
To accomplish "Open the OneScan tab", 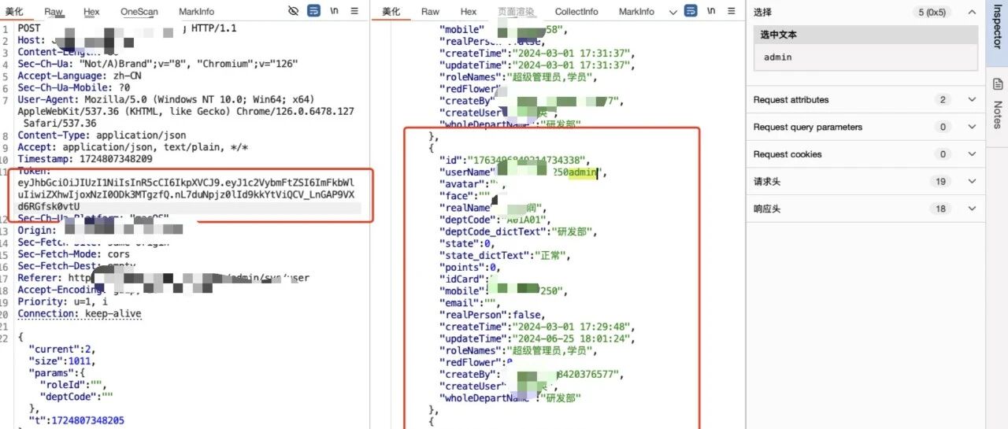I will click(x=139, y=12).
